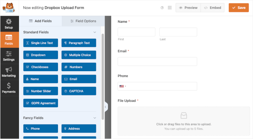Add a Checkboxes field
The height and width of the screenshot is (139, 253).
tap(41, 67)
